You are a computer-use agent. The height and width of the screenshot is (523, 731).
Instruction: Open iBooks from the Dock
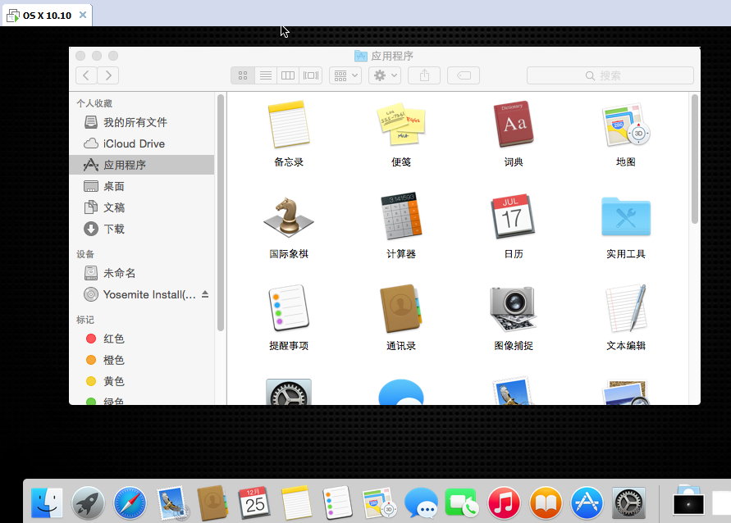[546, 503]
